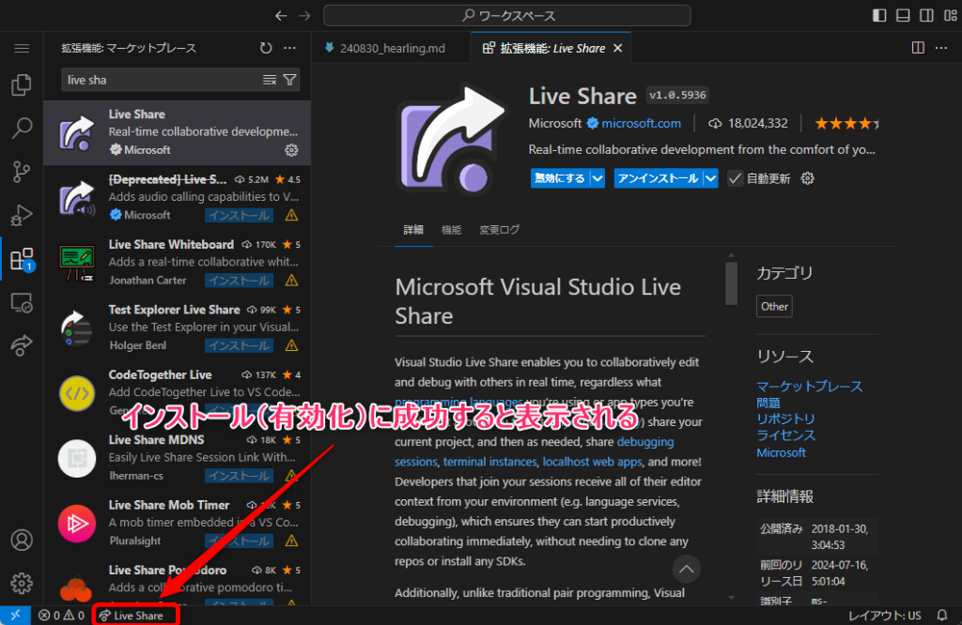Image resolution: width=962 pixels, height=625 pixels.
Task: Open the Search view
Action: pyautogui.click(x=22, y=129)
